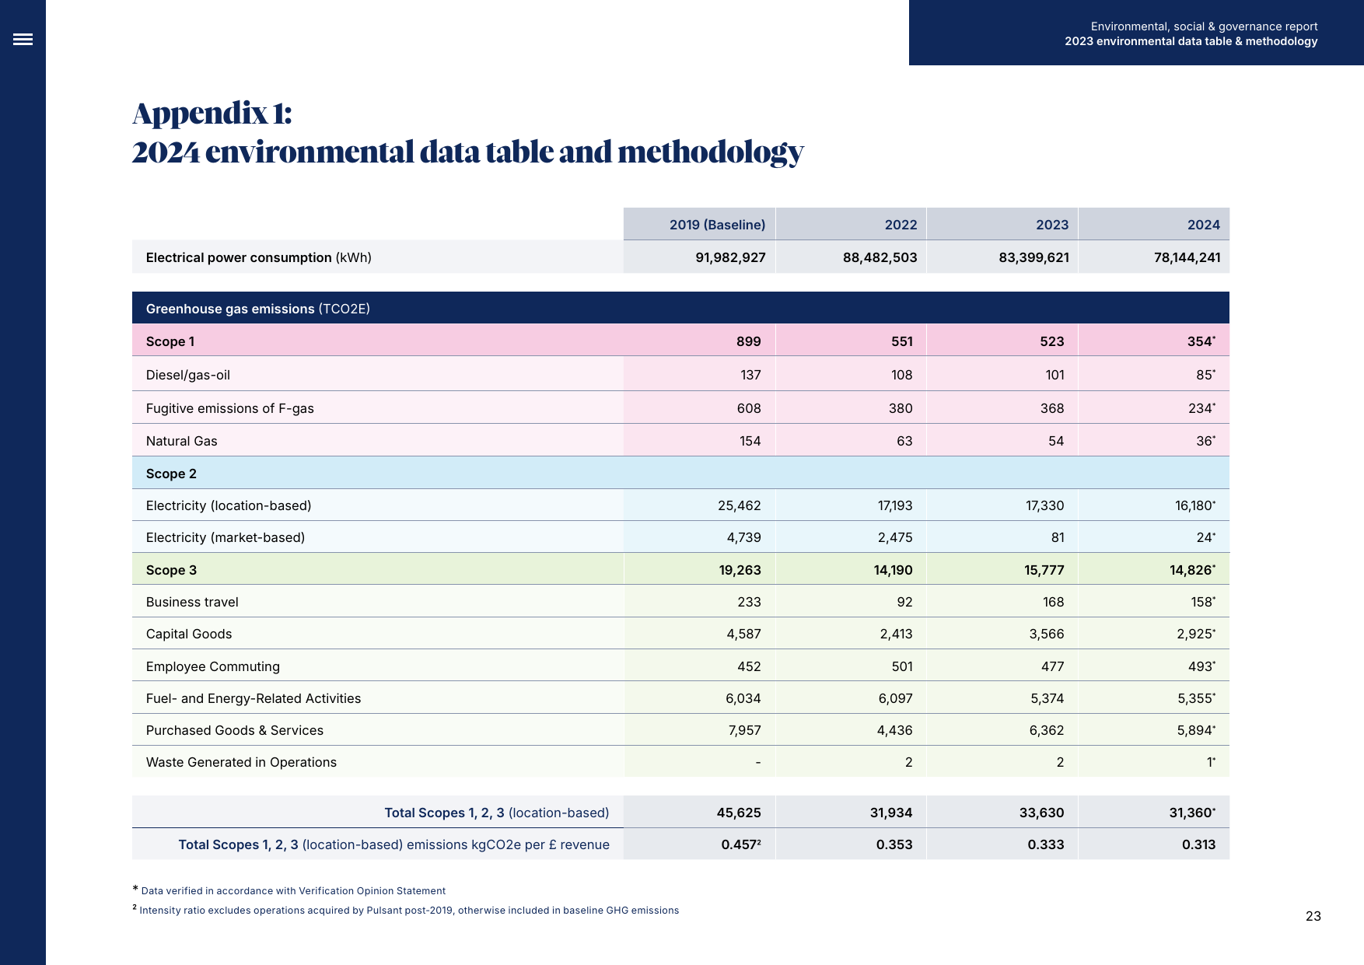Screen dimensions: 1364x965
Task: Click the '2023 environmental data table & methodology' header
Action: tap(1191, 41)
